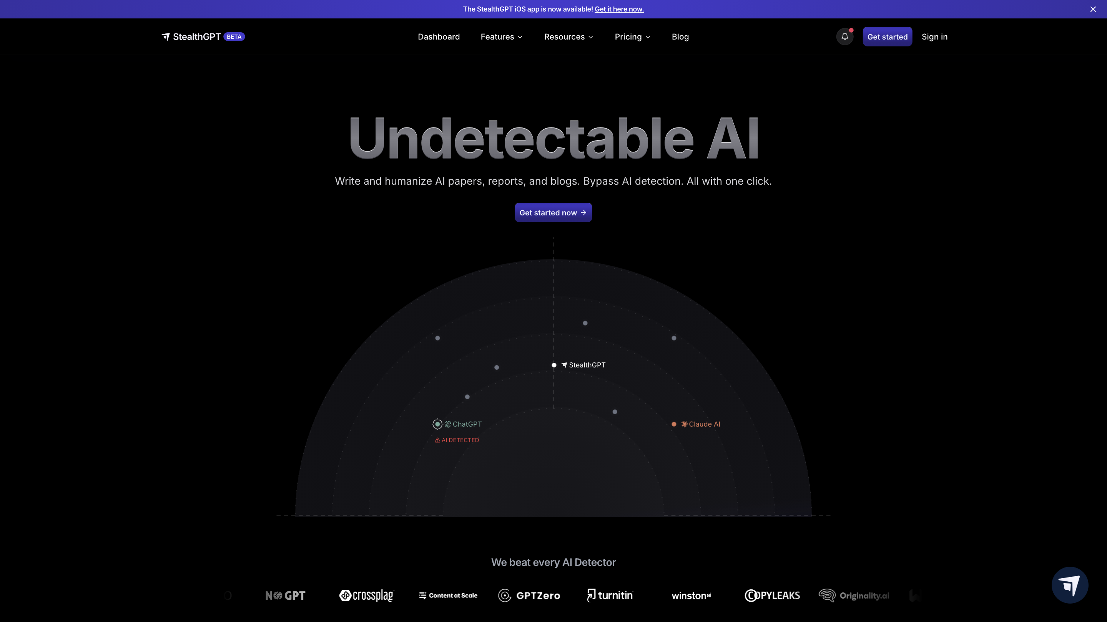Image resolution: width=1107 pixels, height=622 pixels.
Task: Click the Crossplag logo
Action: (366, 596)
